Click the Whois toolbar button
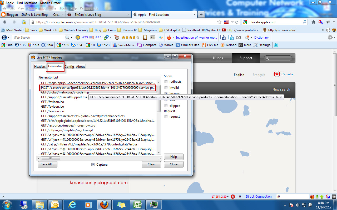The height and width of the screenshot is (210, 337). (x=166, y=45)
